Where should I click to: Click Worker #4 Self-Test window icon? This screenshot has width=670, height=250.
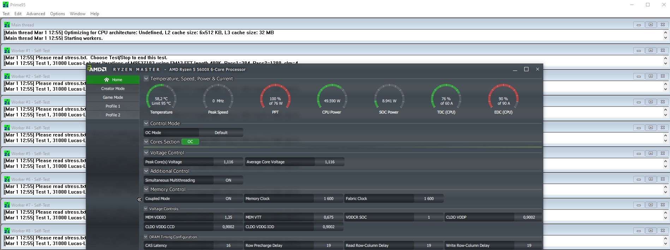tap(7, 128)
